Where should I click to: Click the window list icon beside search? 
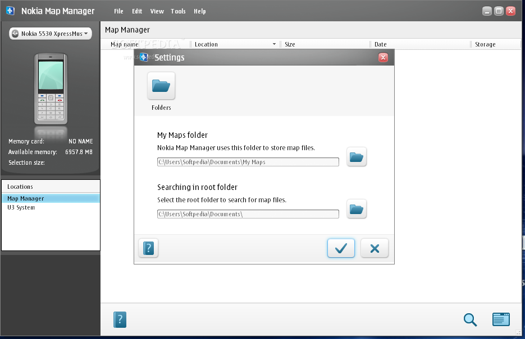[x=501, y=319]
